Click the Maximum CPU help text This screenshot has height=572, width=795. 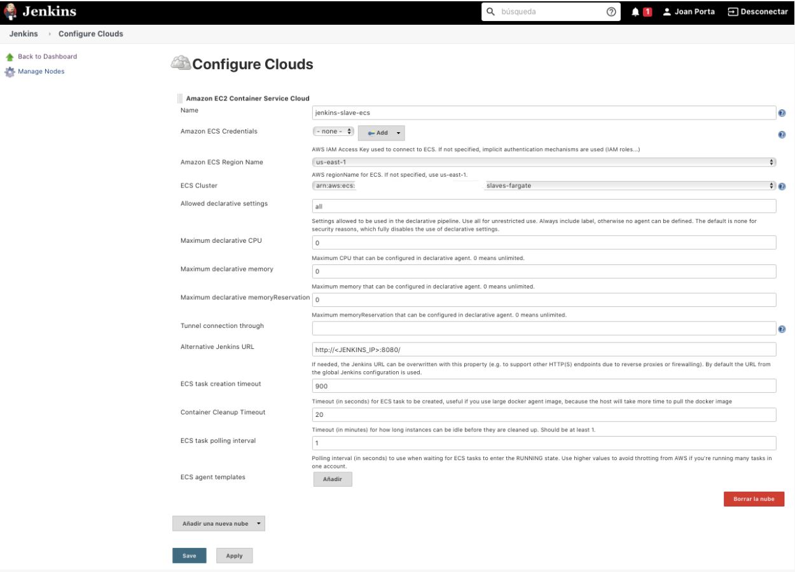point(418,258)
